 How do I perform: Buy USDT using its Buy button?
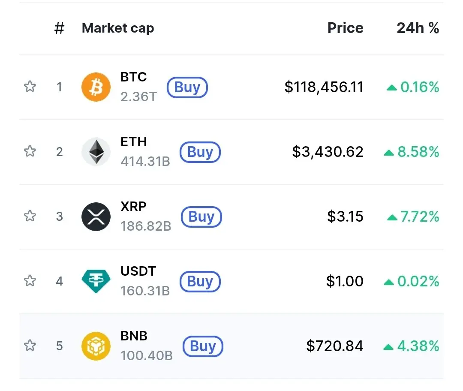(x=200, y=282)
